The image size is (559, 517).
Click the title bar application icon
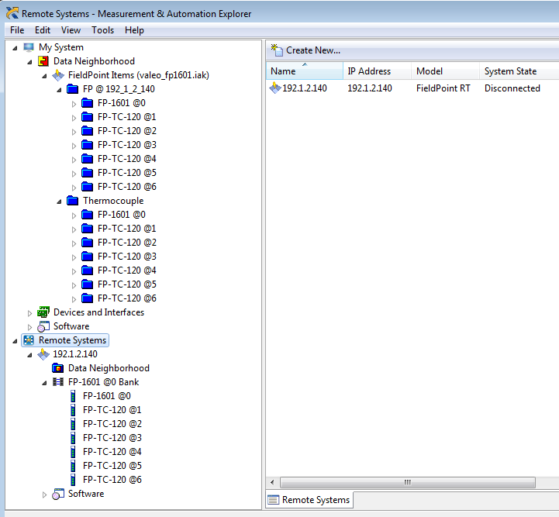click(x=12, y=13)
